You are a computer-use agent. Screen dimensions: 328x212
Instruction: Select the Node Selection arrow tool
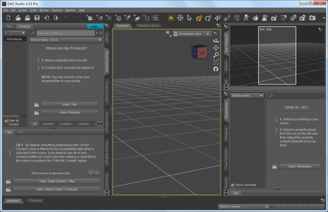point(190,18)
